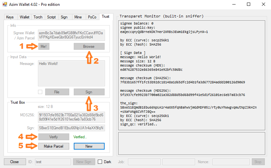Maximize the Azim Wallet window
Screen dimensions: 271x168
[249, 4]
